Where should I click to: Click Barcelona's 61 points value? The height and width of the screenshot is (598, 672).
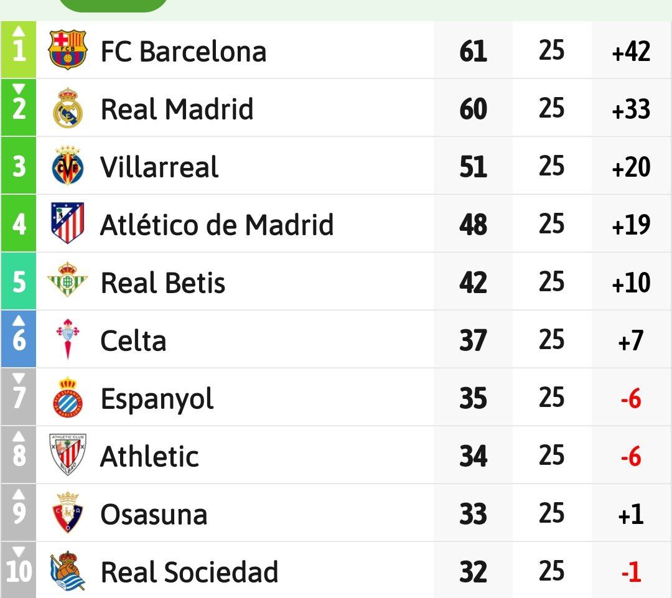tap(473, 51)
